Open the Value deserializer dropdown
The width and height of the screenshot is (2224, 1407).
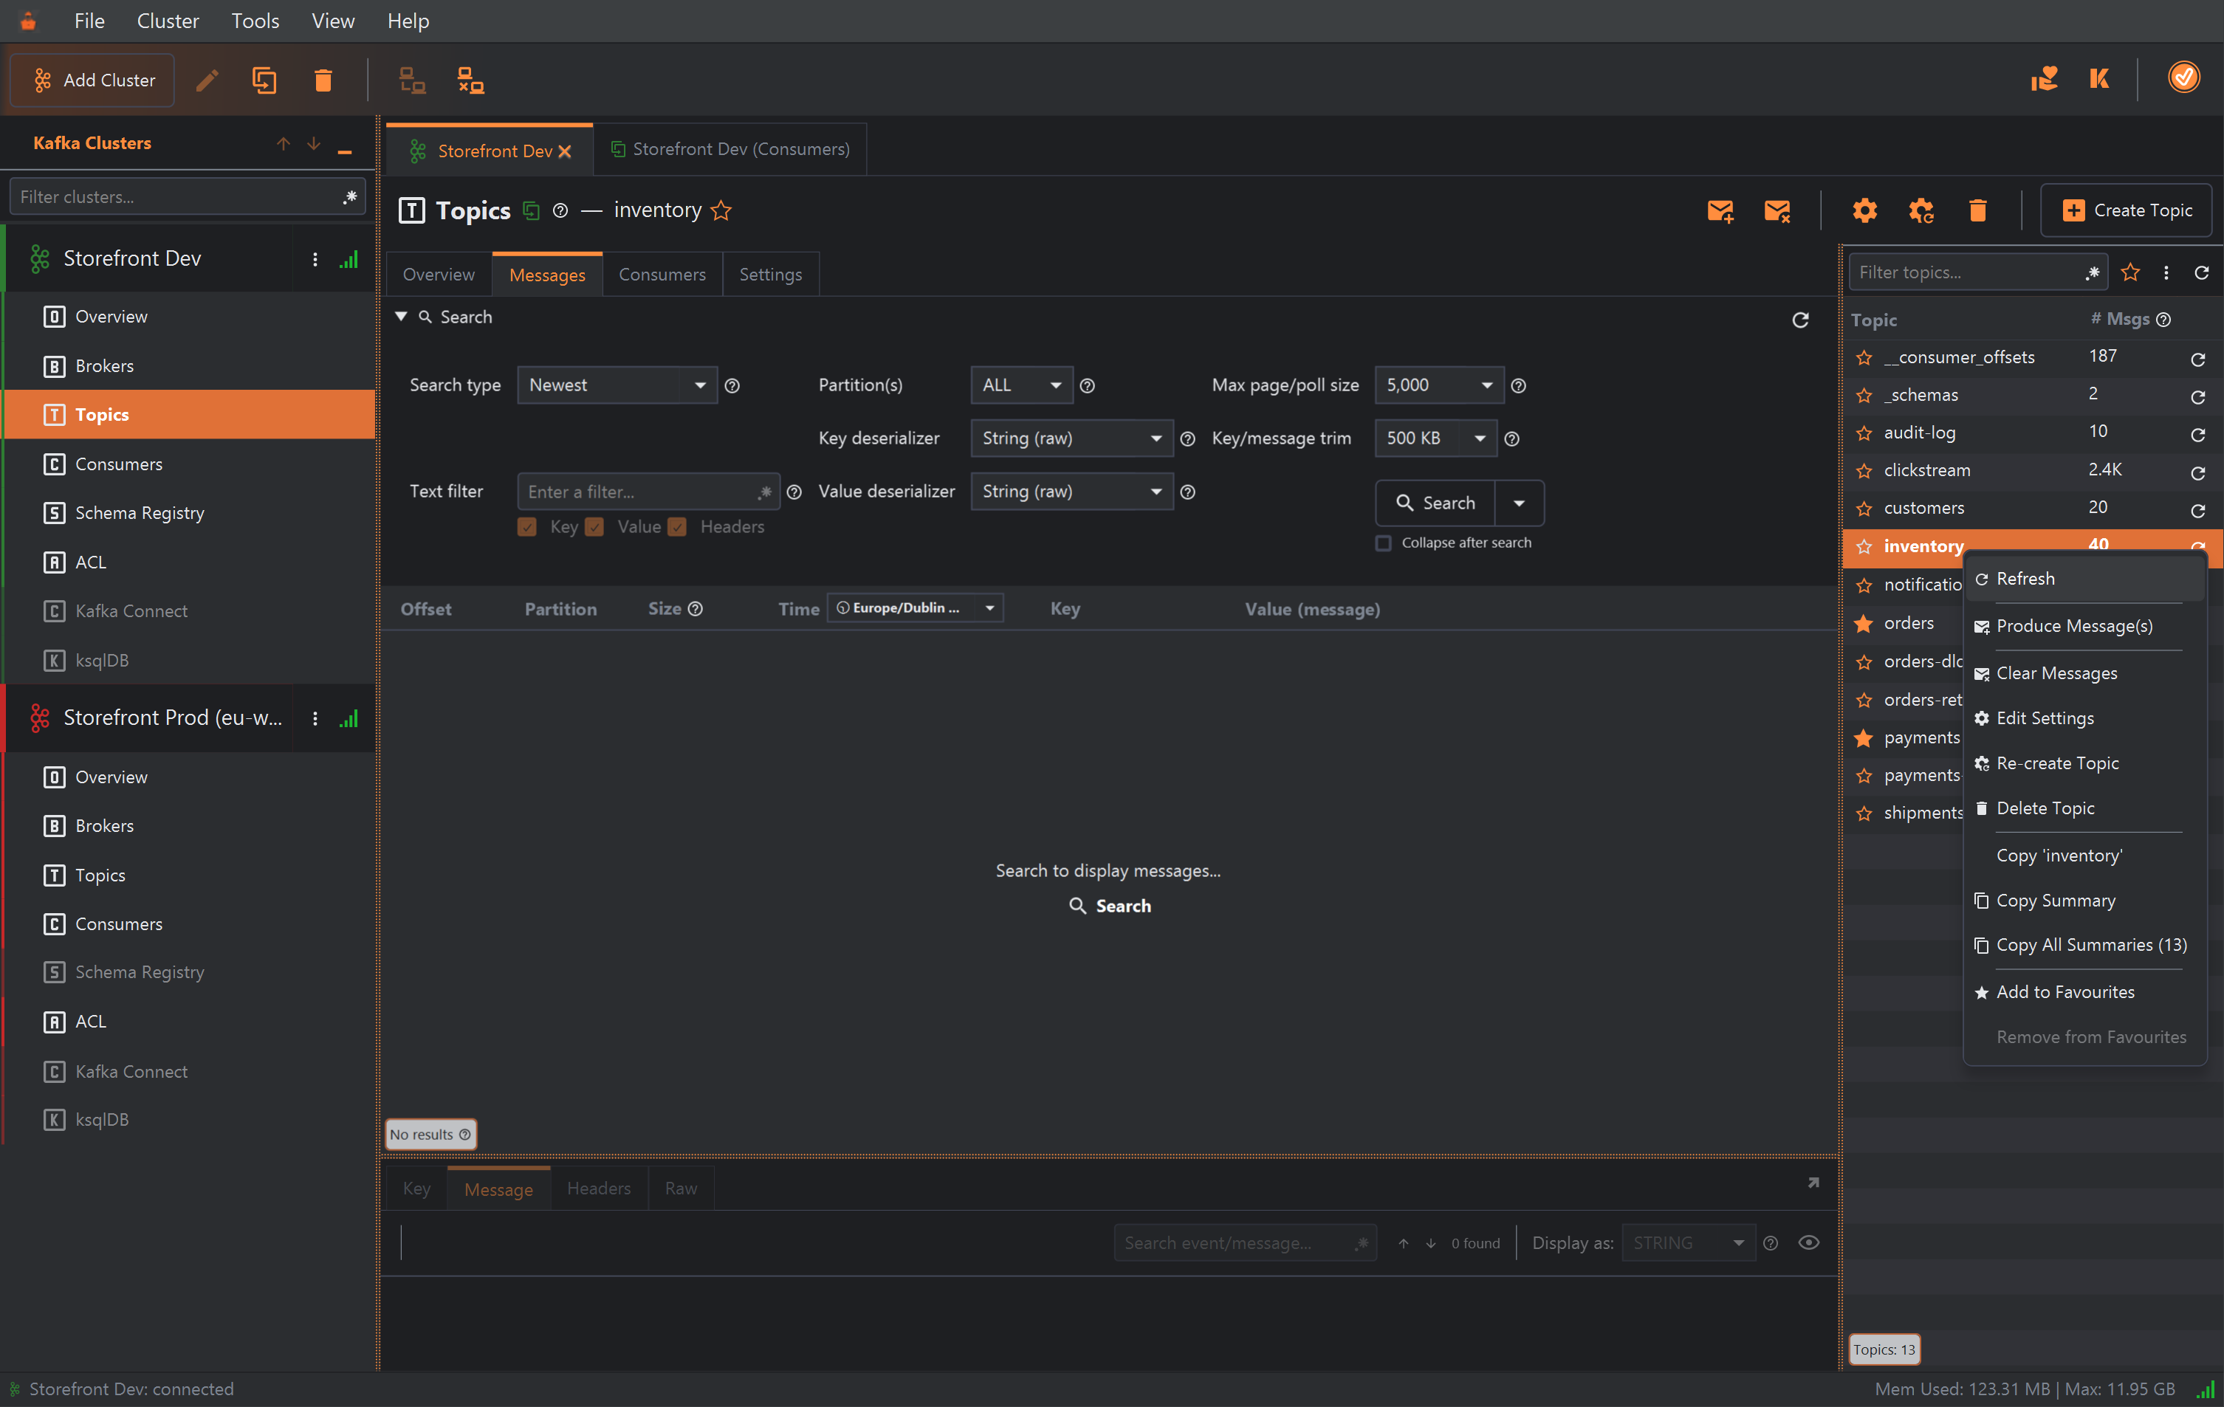(1071, 491)
